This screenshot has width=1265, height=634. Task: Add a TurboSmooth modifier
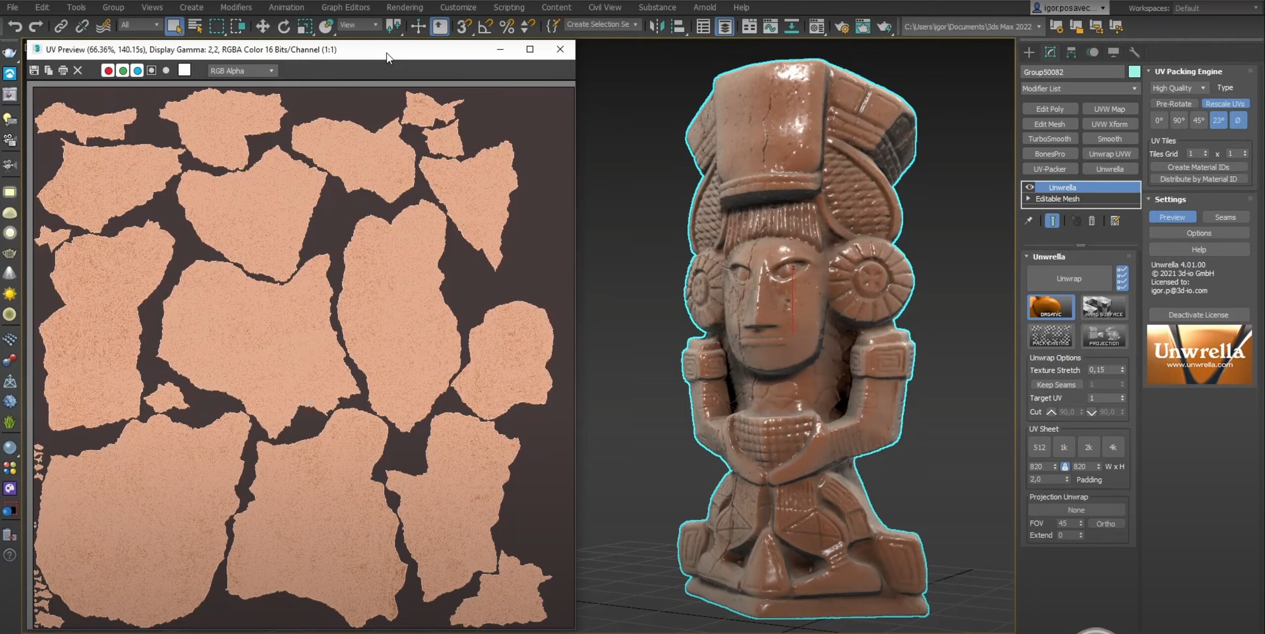click(x=1049, y=139)
